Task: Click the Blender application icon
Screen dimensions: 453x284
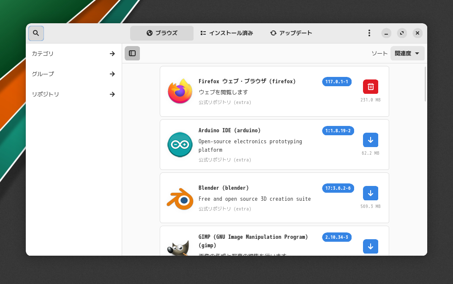Action: pyautogui.click(x=180, y=199)
